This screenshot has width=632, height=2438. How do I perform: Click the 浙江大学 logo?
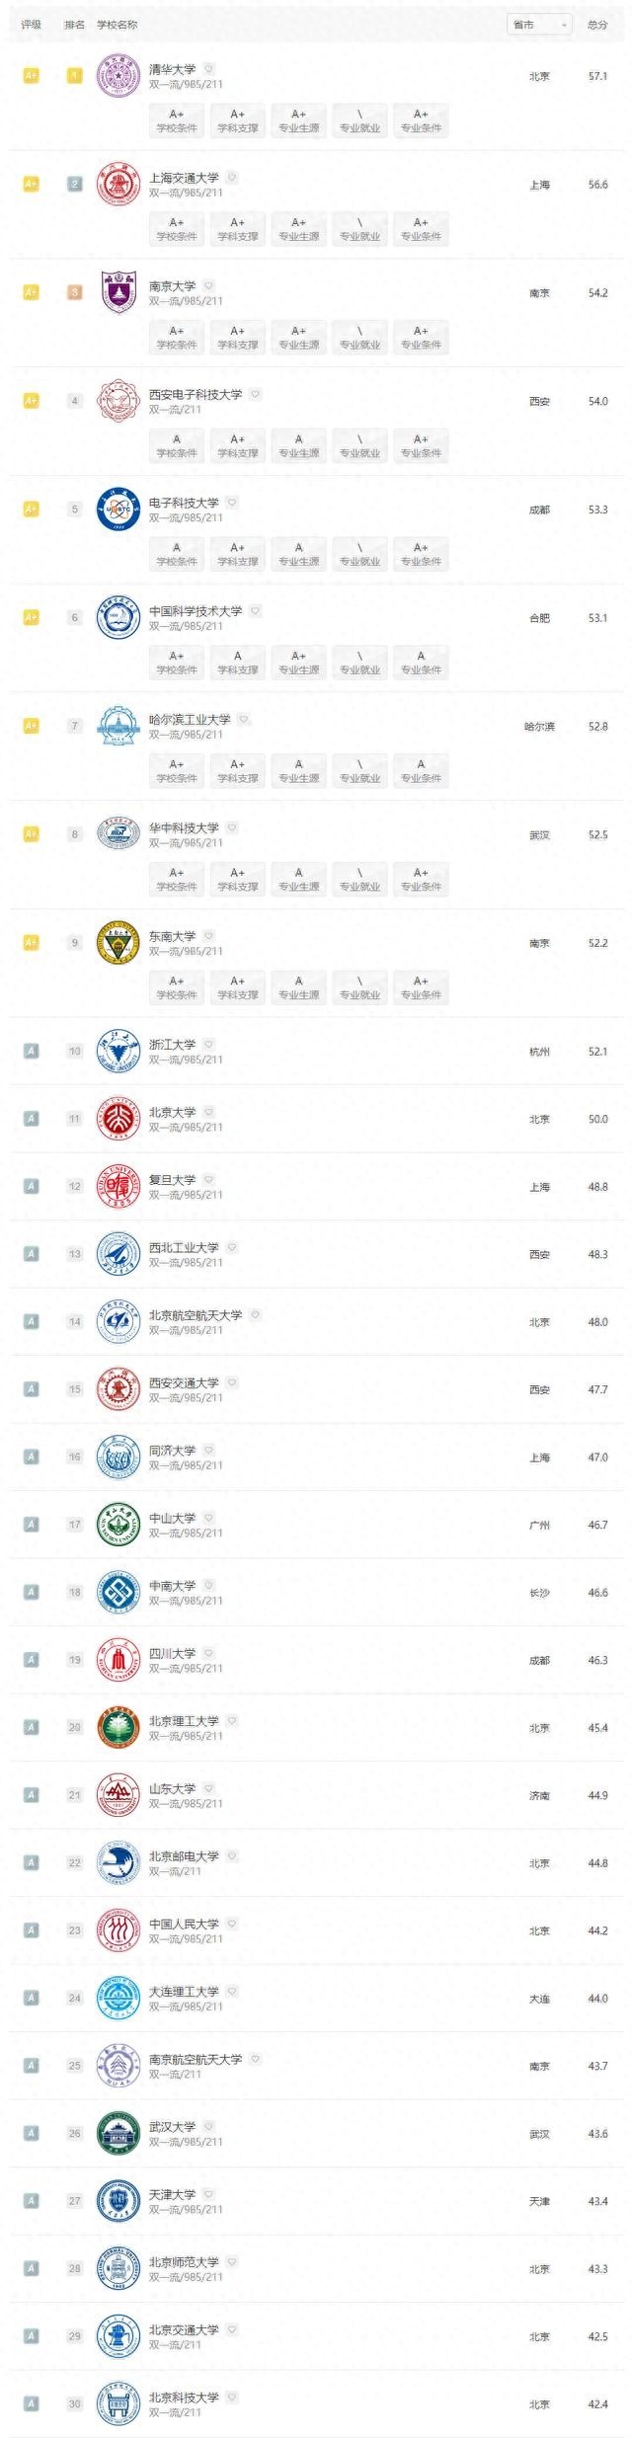pos(118,1052)
